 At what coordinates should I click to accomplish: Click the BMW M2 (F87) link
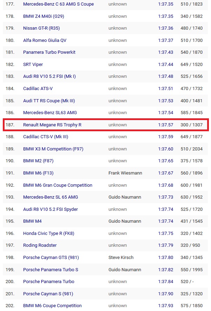point(38,161)
